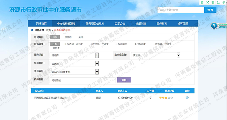Viewport: 227px width, 120px height.
Task: Filter by 工程勘察、设计类
Action: (x=99, y=44)
